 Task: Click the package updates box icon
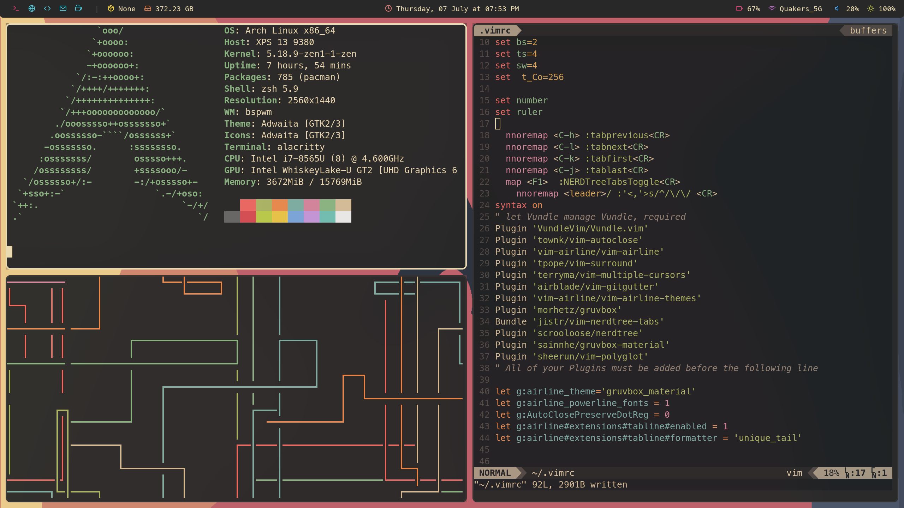[111, 8]
